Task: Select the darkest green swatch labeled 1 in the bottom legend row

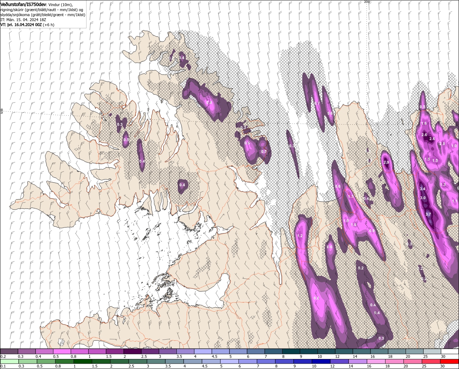Action: [82, 361]
